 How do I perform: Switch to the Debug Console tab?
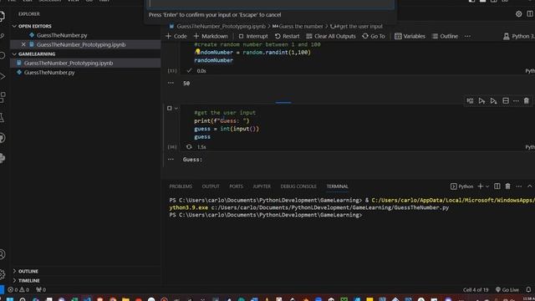[298, 186]
